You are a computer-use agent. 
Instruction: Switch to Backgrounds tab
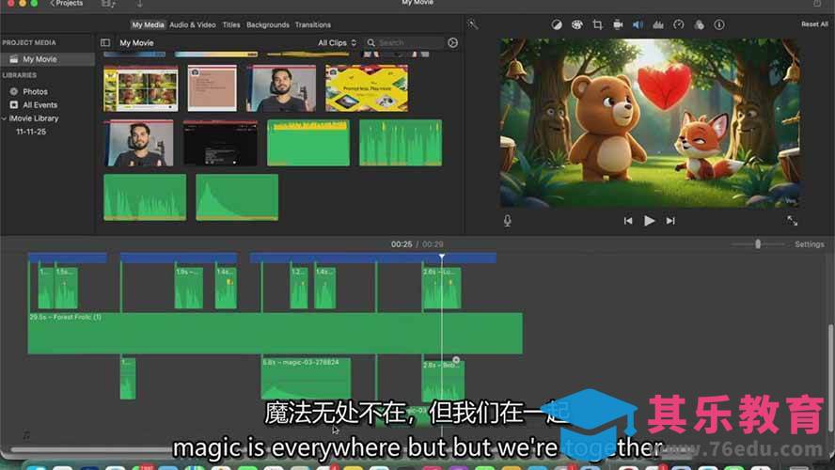(268, 24)
